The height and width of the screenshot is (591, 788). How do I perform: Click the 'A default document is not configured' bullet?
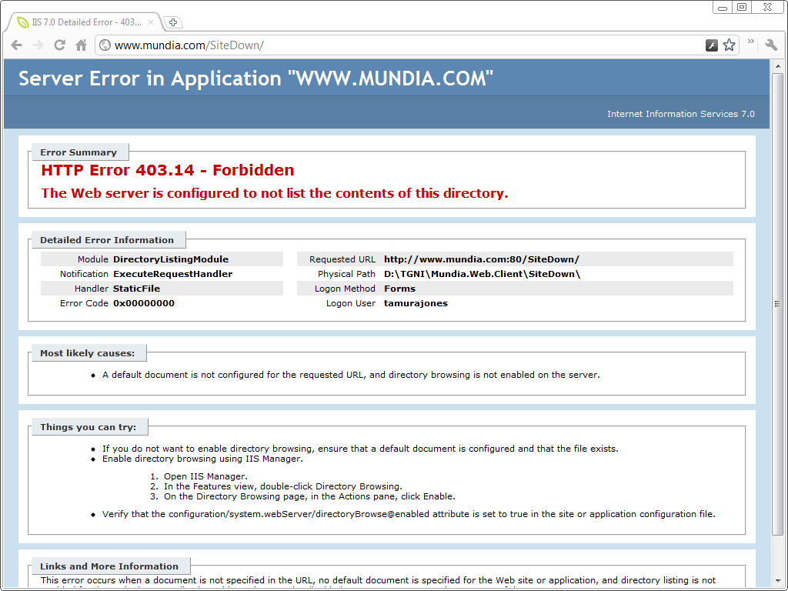pyautogui.click(x=351, y=375)
